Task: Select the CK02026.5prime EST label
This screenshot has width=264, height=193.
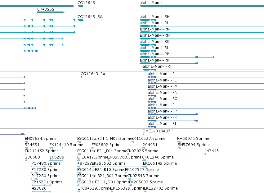Action: (142, 151)
